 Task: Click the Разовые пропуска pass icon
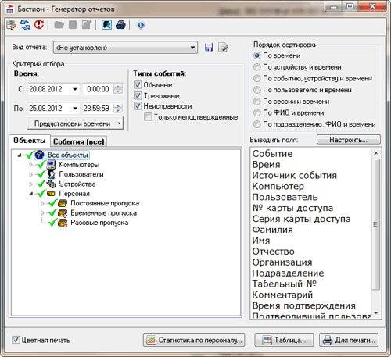coord(63,223)
